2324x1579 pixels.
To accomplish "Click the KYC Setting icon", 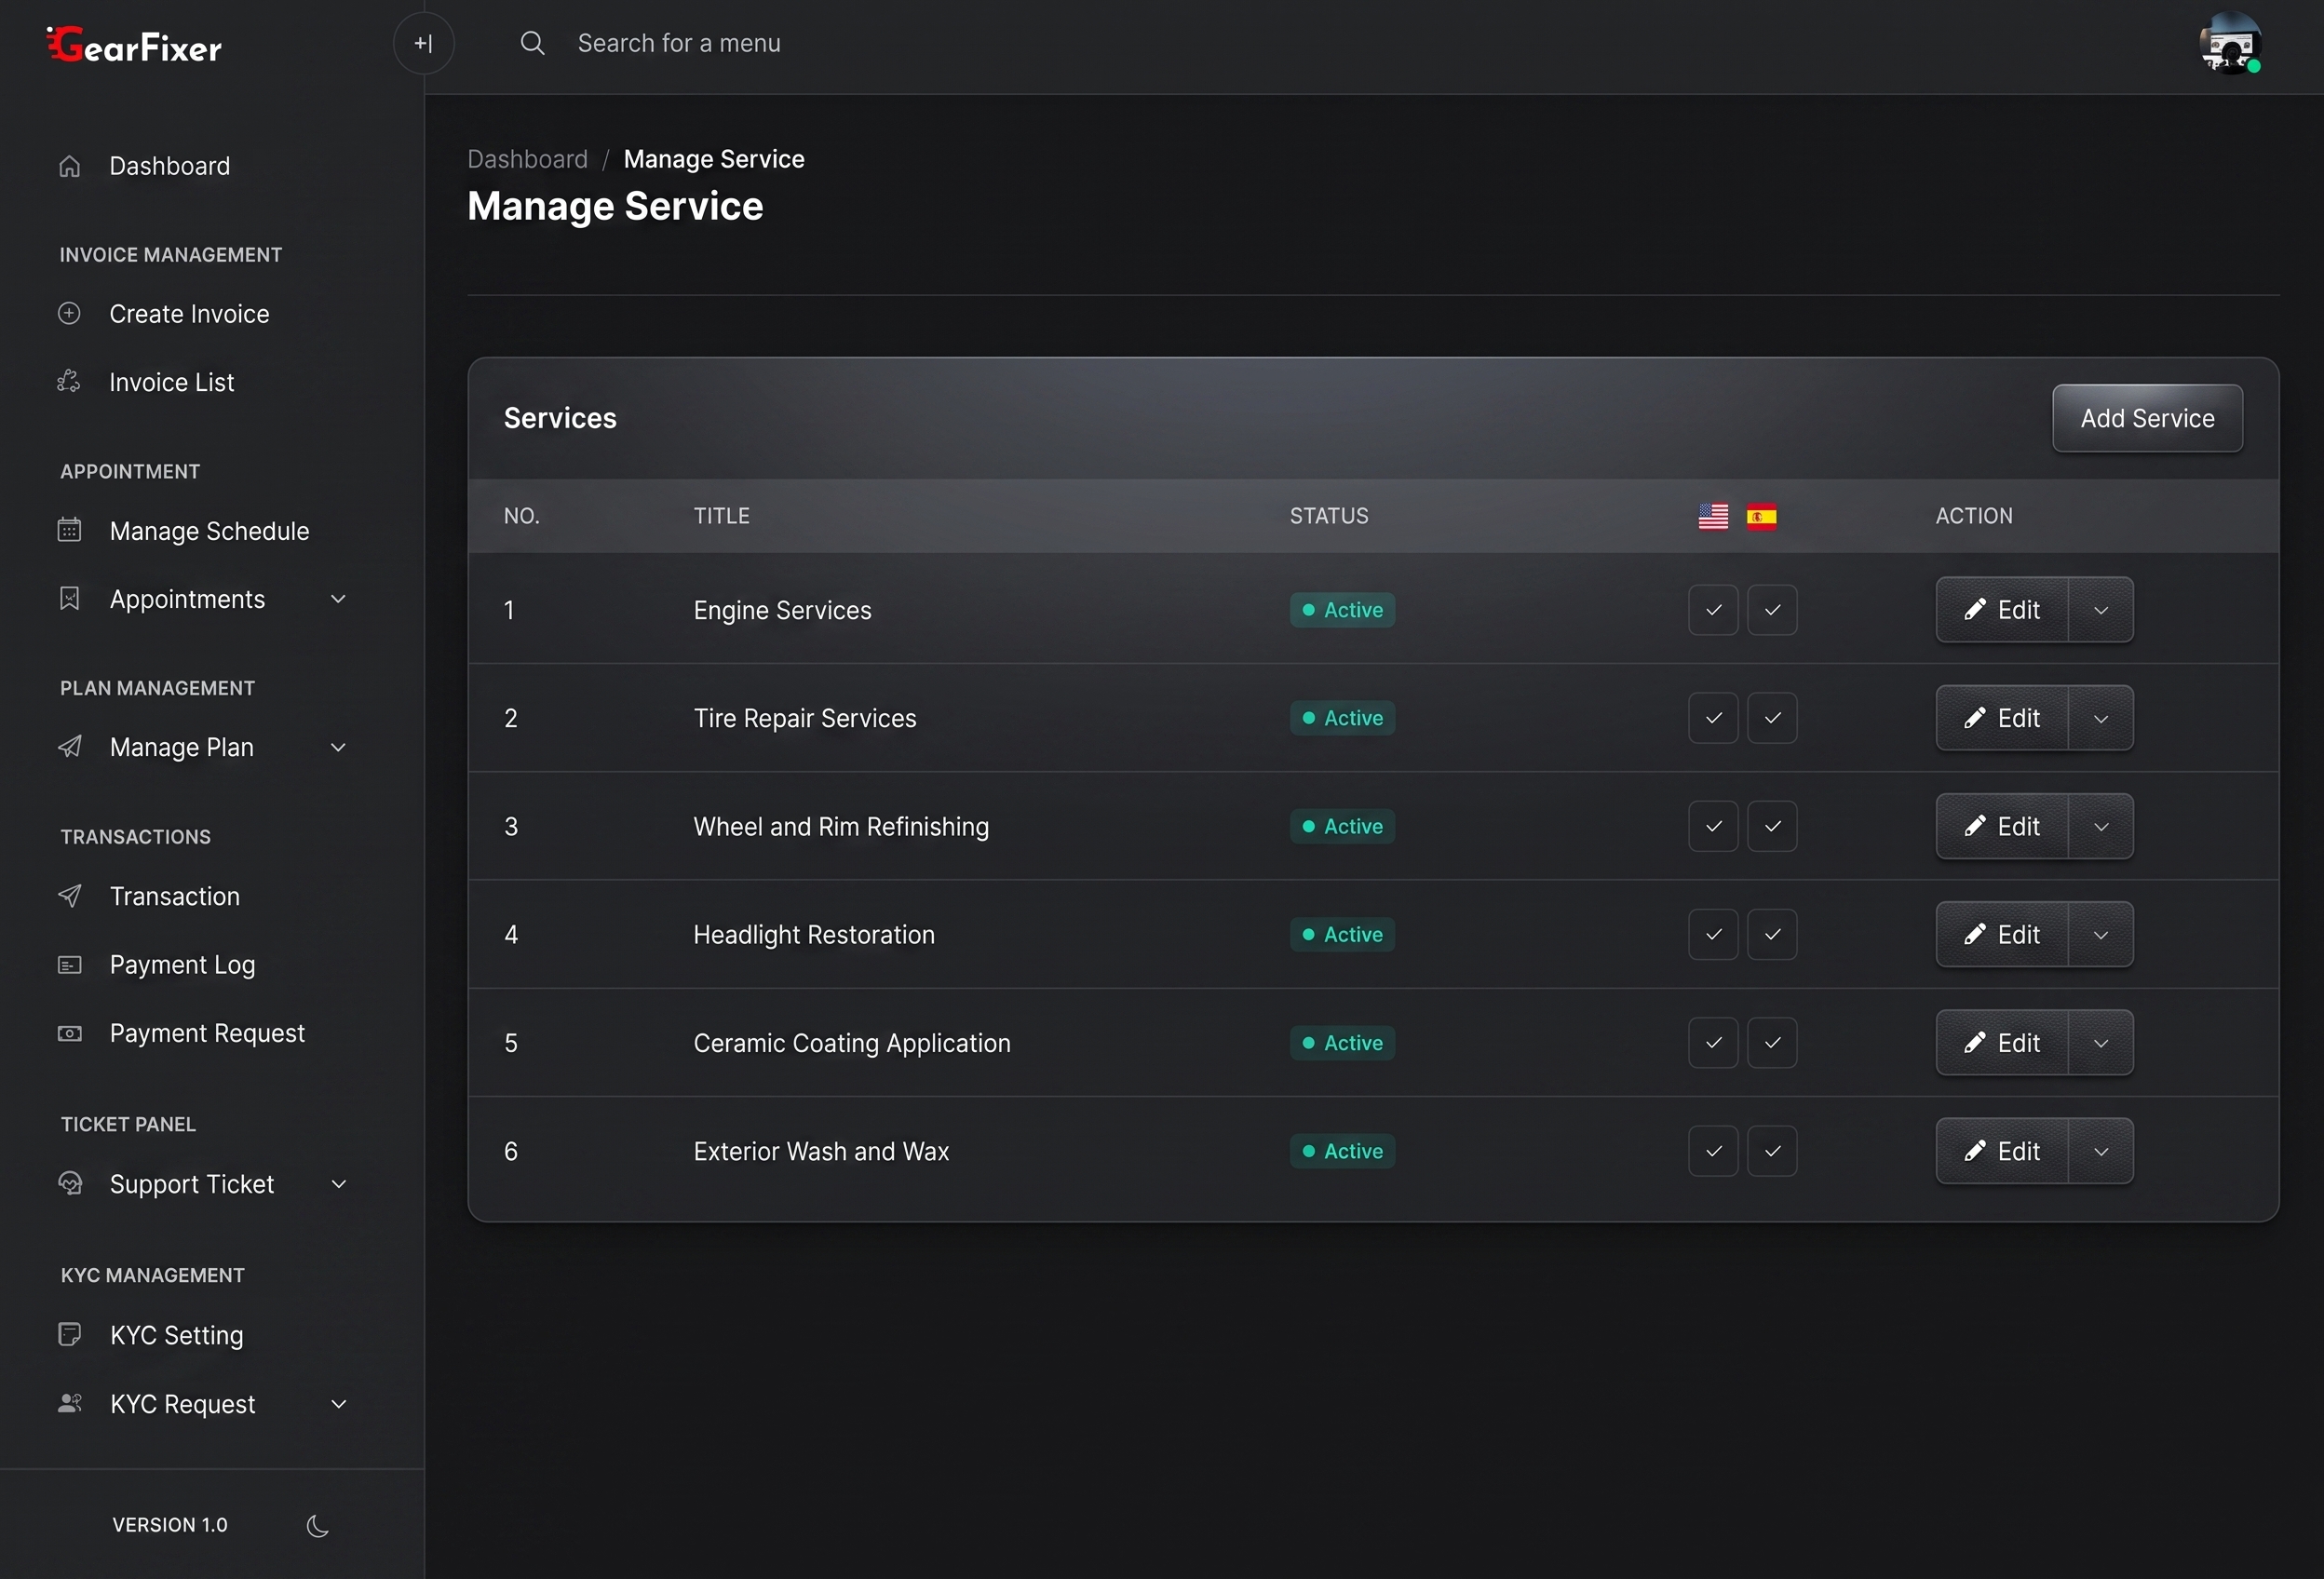I will [69, 1335].
